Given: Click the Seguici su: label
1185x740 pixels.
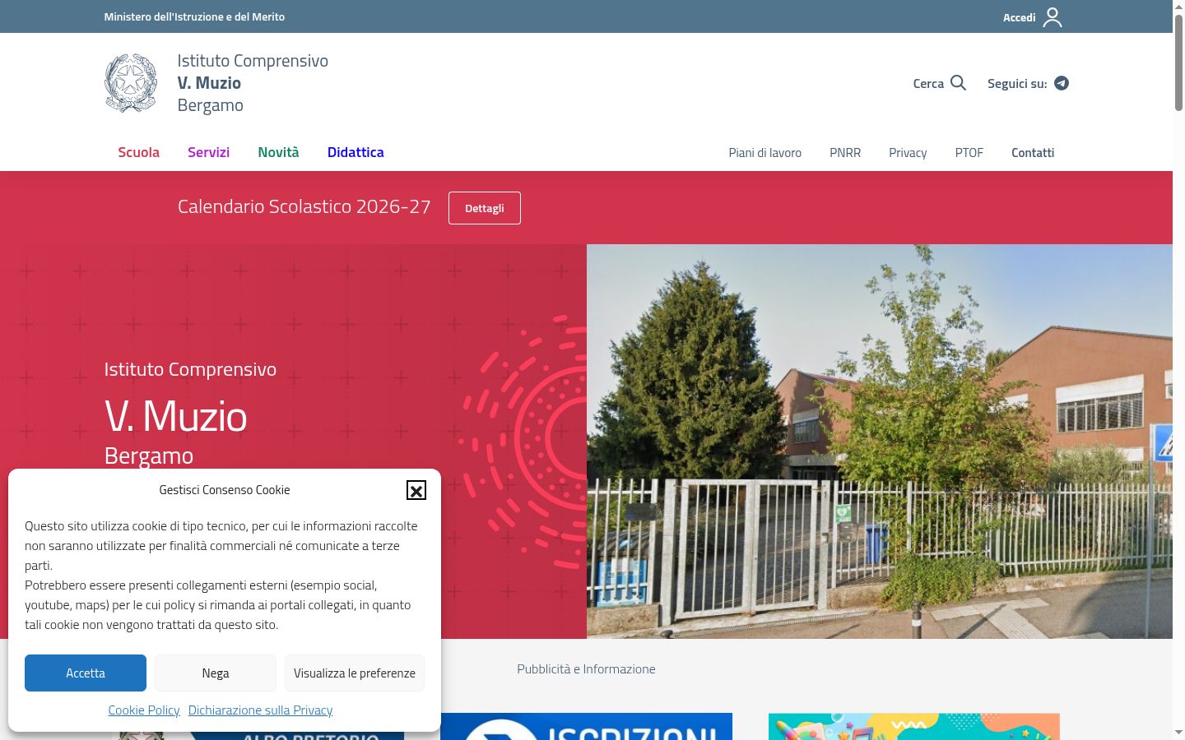Looking at the screenshot, I should tap(1017, 83).
